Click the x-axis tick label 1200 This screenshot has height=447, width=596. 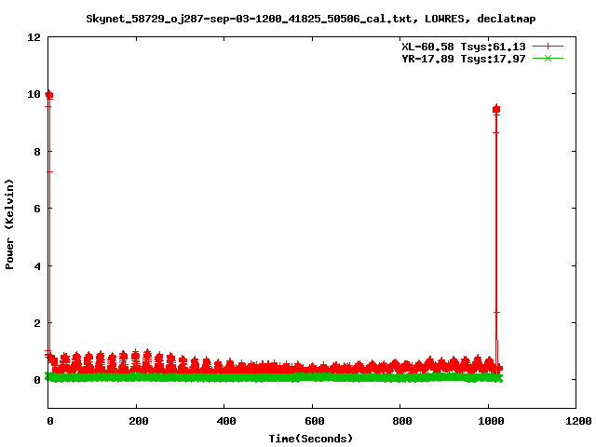click(x=576, y=422)
